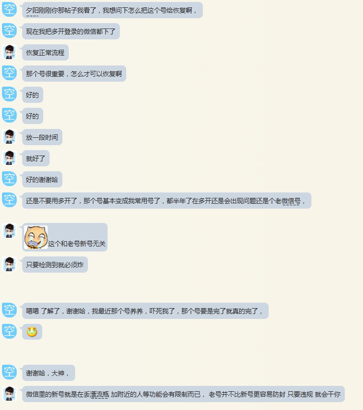The height and width of the screenshot is (410, 363).
Task: Click the avatar beside the '微信里的新号' message
Action: coord(9,393)
